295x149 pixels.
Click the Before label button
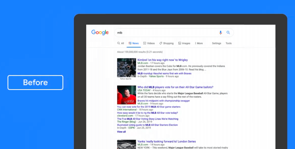tap(35, 83)
